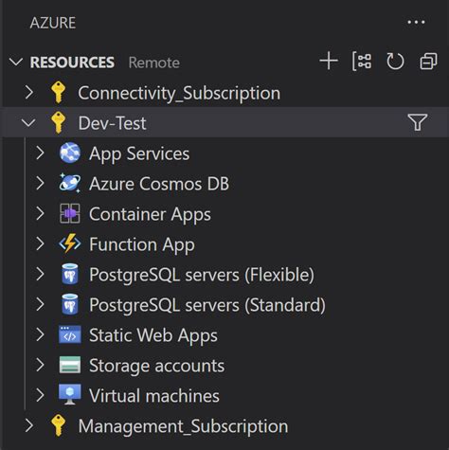This screenshot has width=449, height=450.
Task: Click the Function App lightning icon
Action: [70, 243]
